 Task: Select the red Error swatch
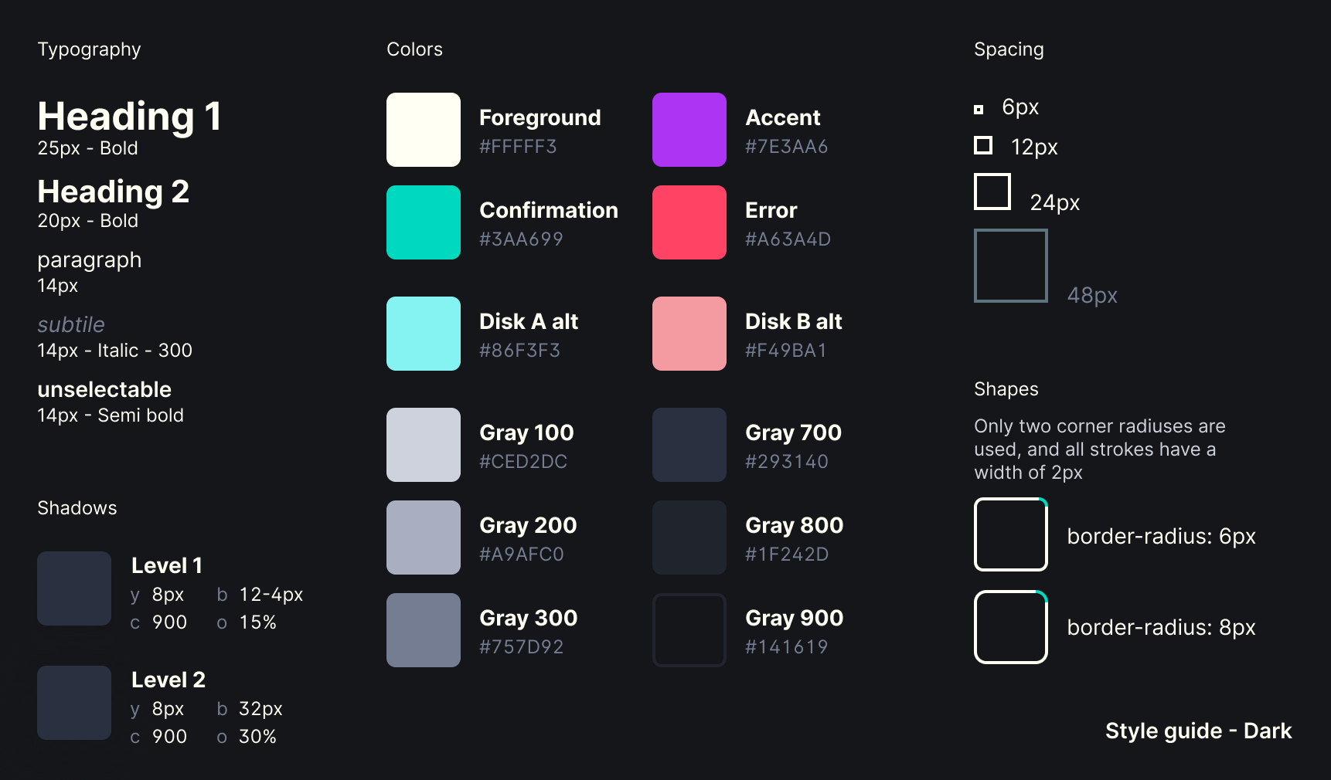(689, 222)
